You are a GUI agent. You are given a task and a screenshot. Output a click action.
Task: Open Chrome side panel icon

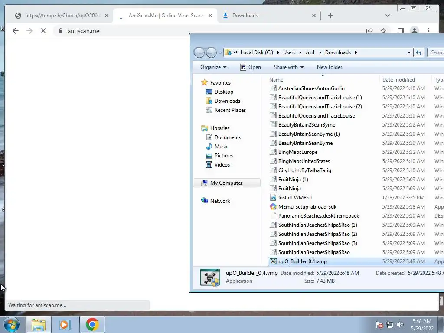point(400,31)
